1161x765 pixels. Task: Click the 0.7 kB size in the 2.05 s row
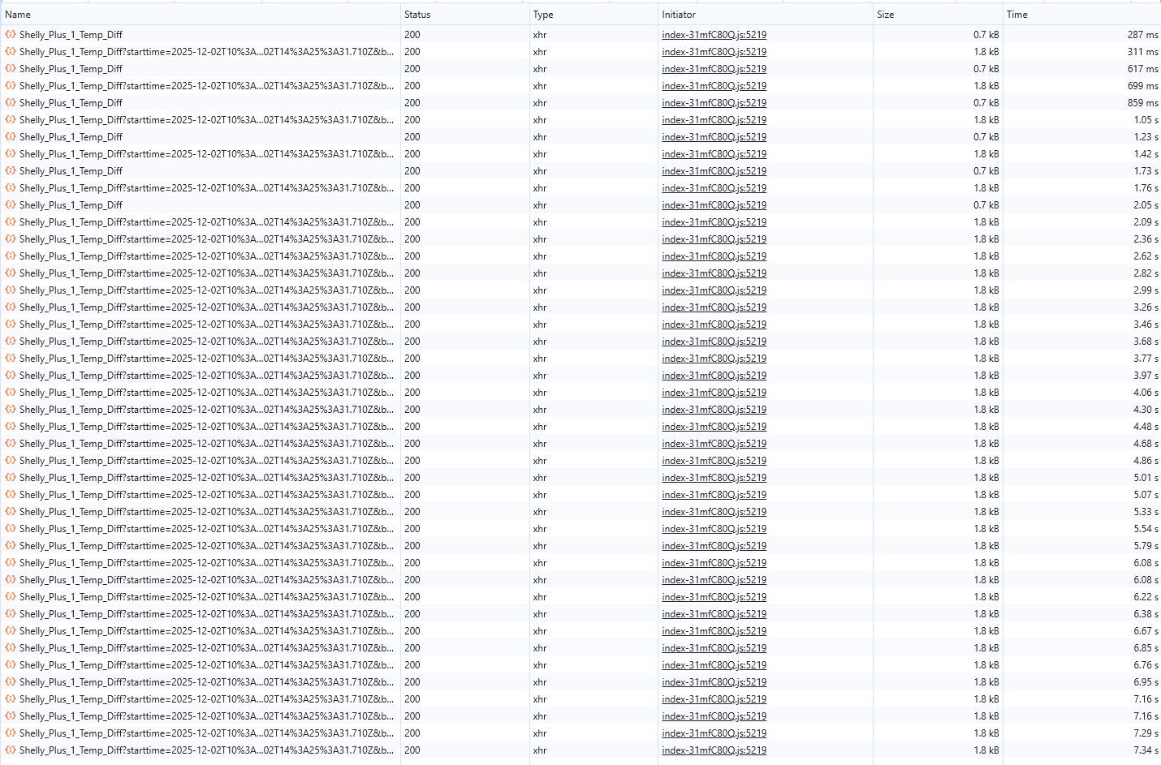point(986,205)
